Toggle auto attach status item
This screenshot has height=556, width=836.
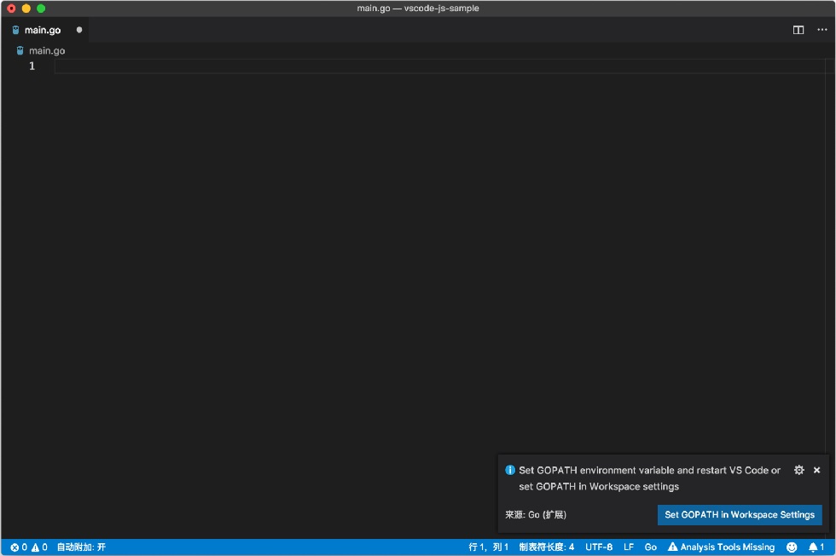tap(81, 547)
